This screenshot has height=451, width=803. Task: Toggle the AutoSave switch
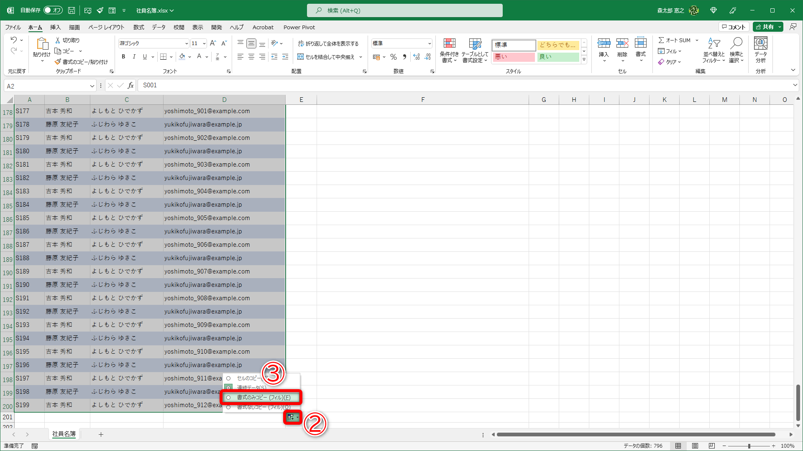(x=53, y=10)
